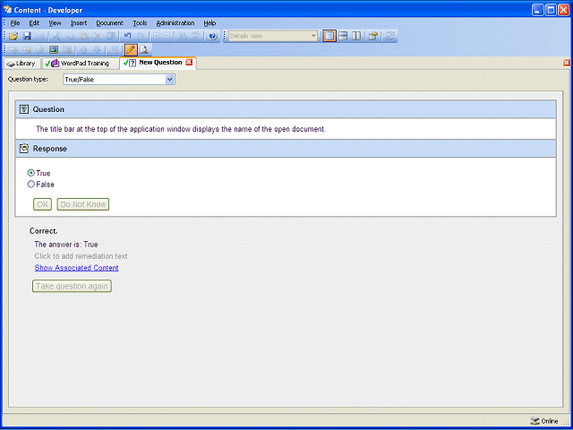Click the properties icon beside the split layout icons
Screen dimensions: 573x430
pos(372,36)
